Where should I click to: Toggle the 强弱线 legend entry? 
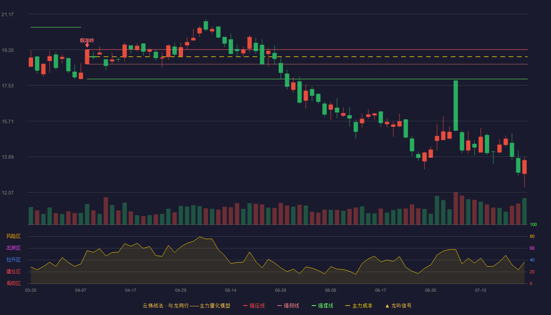tap(288, 306)
